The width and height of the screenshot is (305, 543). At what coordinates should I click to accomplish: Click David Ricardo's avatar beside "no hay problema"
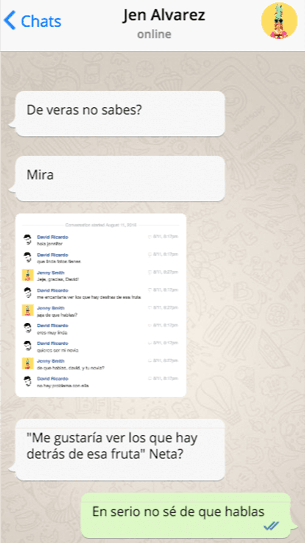[28, 381]
